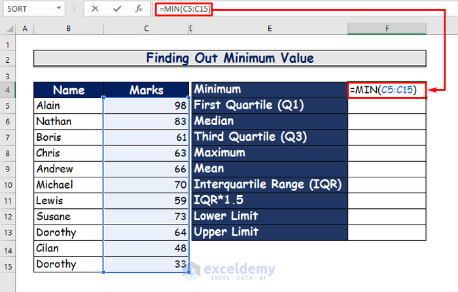Select empty value cell beside Upper Limit
Viewport: 458px width, 292px height.
pyautogui.click(x=387, y=232)
